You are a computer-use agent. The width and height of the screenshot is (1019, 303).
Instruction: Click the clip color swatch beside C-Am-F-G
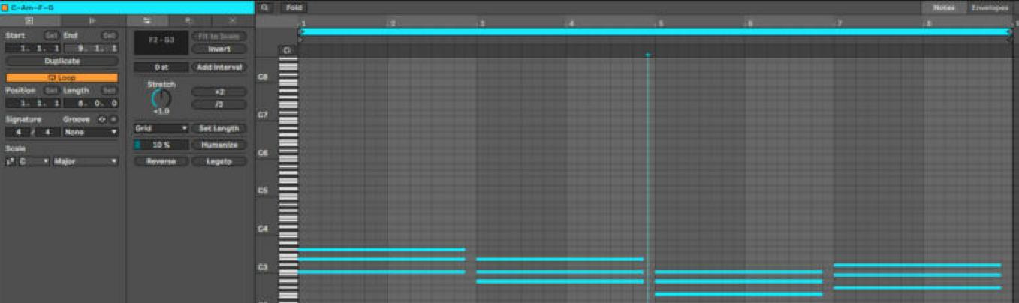pos(5,7)
